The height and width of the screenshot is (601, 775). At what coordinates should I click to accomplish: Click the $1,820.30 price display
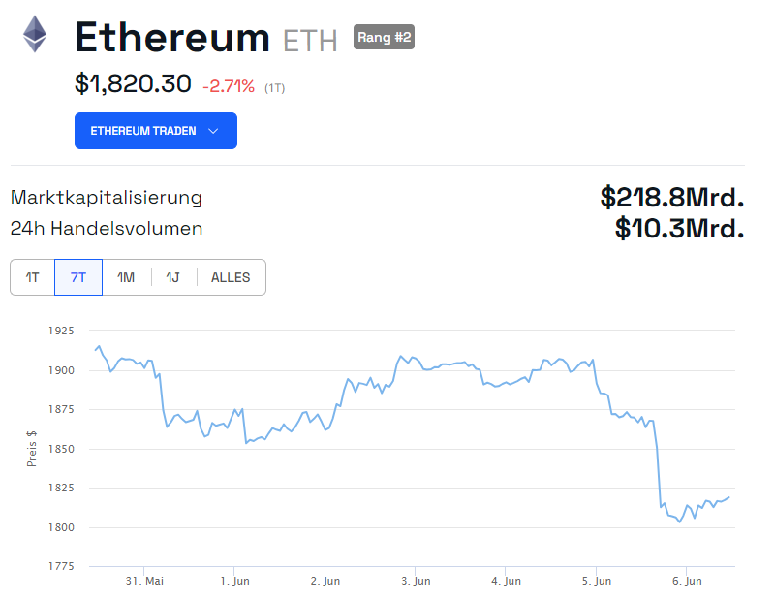point(133,84)
